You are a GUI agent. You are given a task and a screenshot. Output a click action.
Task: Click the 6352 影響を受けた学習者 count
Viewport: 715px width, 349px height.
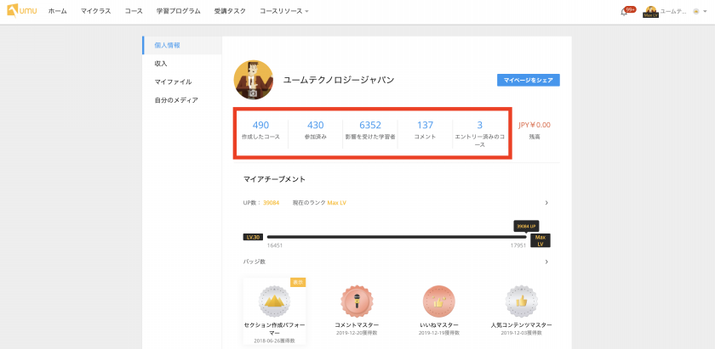tap(370, 130)
